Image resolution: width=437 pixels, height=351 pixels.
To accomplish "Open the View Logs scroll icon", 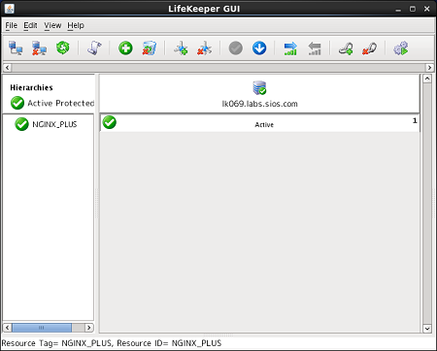I will (94, 48).
